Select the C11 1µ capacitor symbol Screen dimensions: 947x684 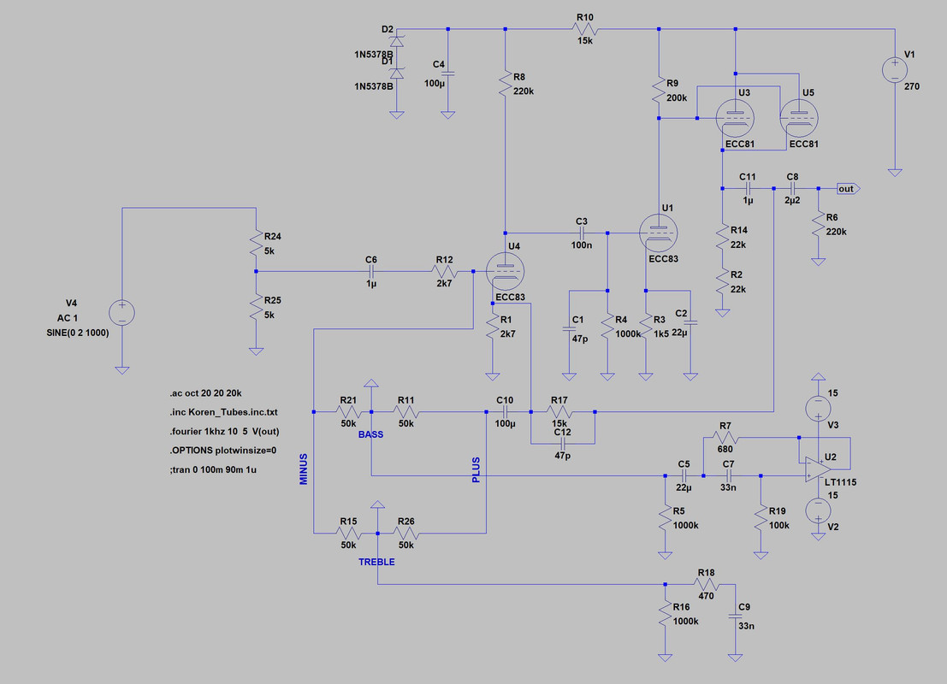click(748, 188)
